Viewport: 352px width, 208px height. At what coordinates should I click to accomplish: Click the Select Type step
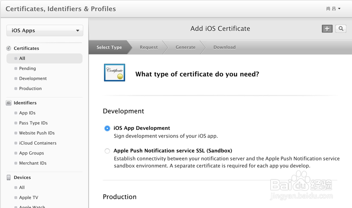pyautogui.click(x=109, y=47)
